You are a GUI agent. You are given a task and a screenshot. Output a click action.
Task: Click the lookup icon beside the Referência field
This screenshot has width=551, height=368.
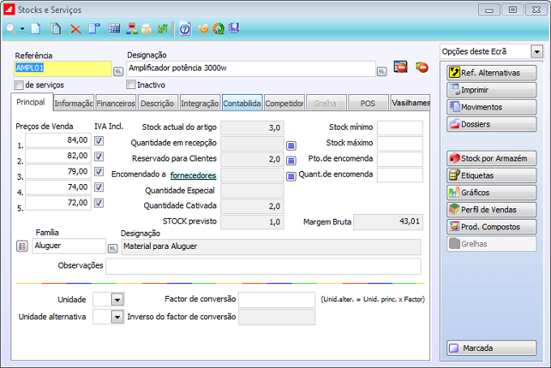click(x=118, y=71)
